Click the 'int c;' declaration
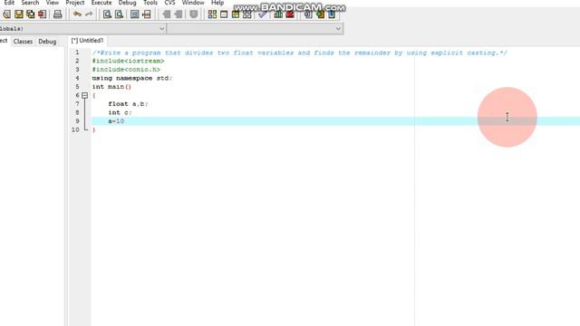 coord(120,112)
